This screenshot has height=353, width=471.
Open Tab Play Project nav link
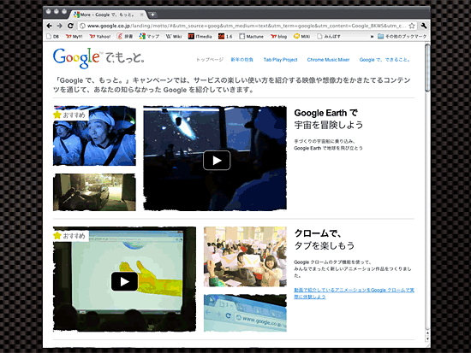tap(280, 60)
